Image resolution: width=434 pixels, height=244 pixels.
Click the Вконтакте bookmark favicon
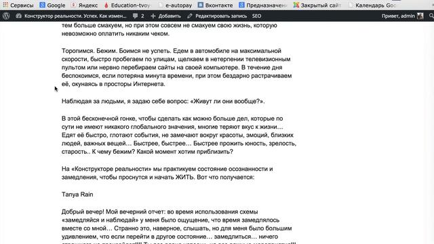(201, 5)
